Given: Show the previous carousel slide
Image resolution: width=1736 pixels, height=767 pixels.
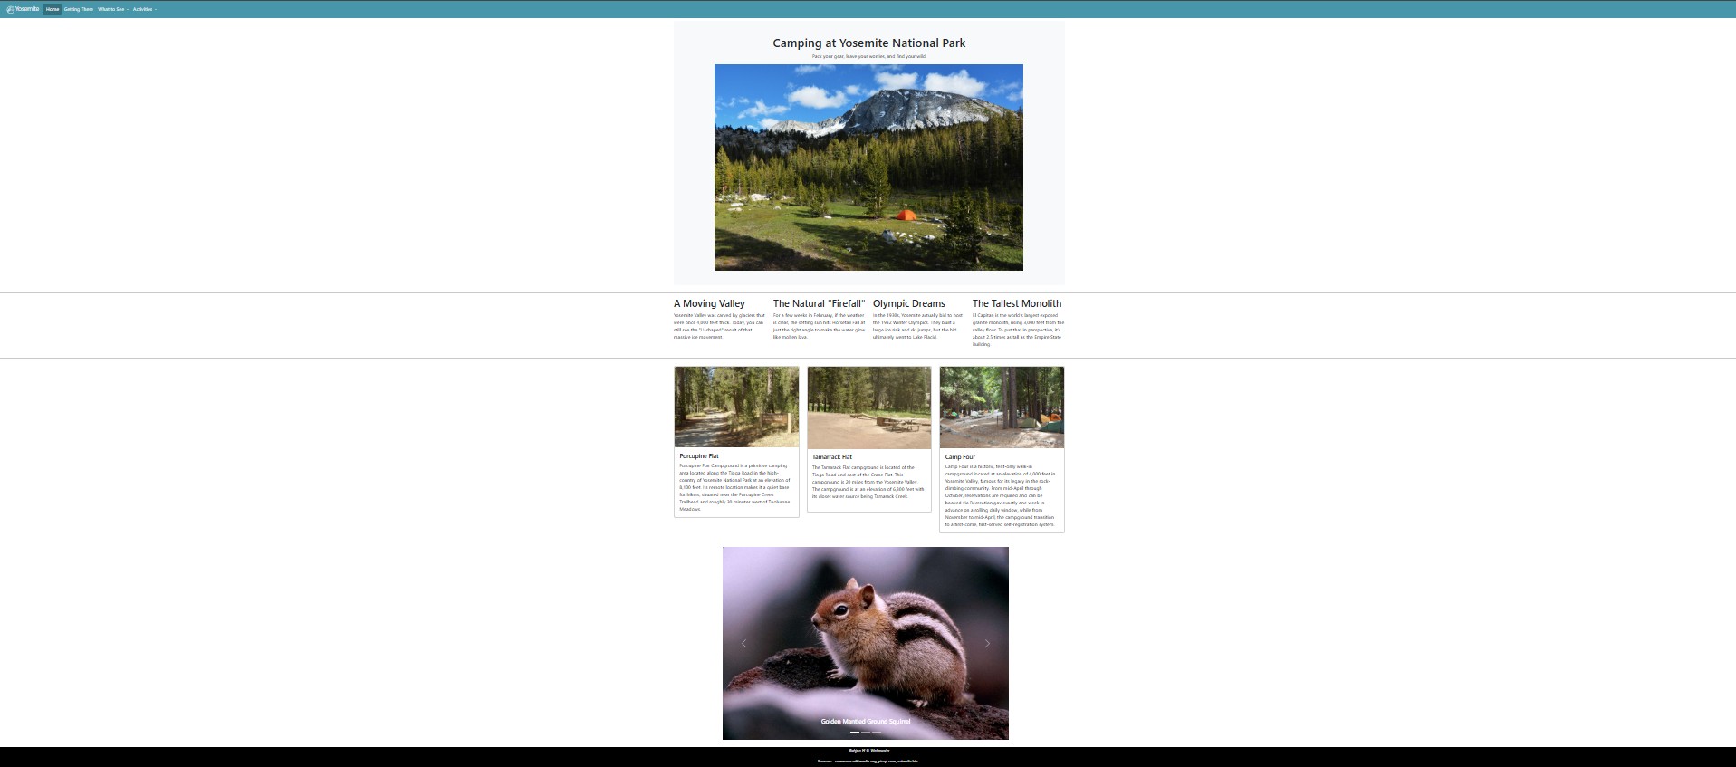Looking at the screenshot, I should tap(743, 643).
